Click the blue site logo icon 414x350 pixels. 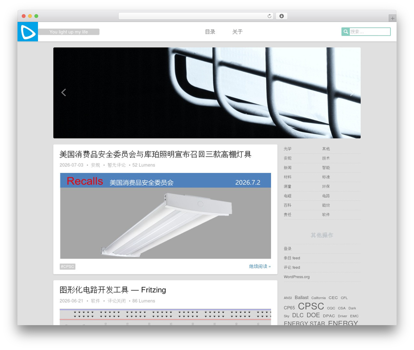(28, 32)
